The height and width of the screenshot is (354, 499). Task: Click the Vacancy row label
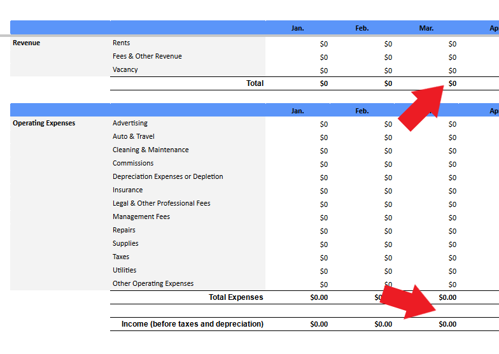click(125, 70)
